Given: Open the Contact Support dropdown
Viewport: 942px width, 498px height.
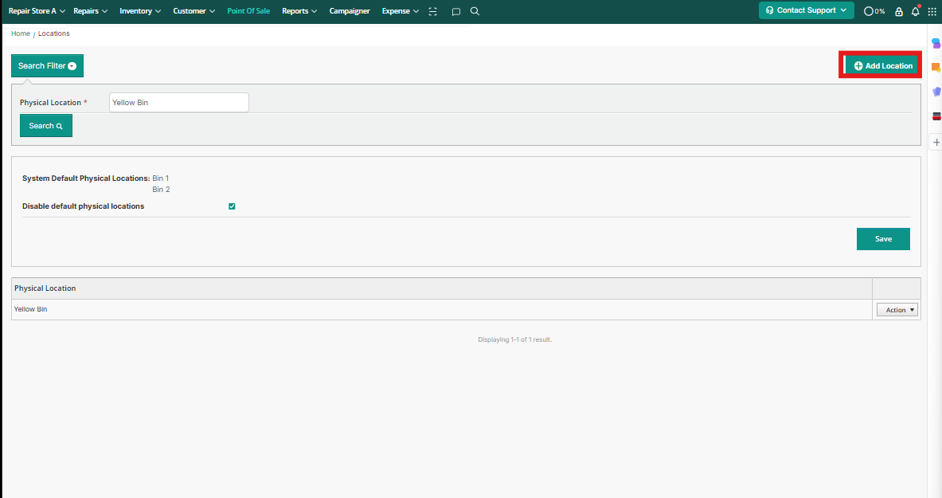Looking at the screenshot, I should (806, 10).
